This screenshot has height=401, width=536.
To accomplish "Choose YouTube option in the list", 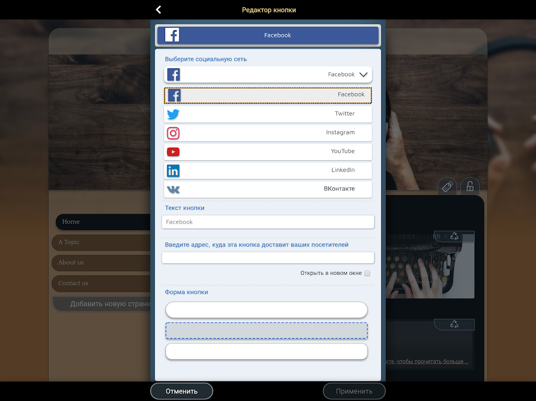I will click(268, 152).
